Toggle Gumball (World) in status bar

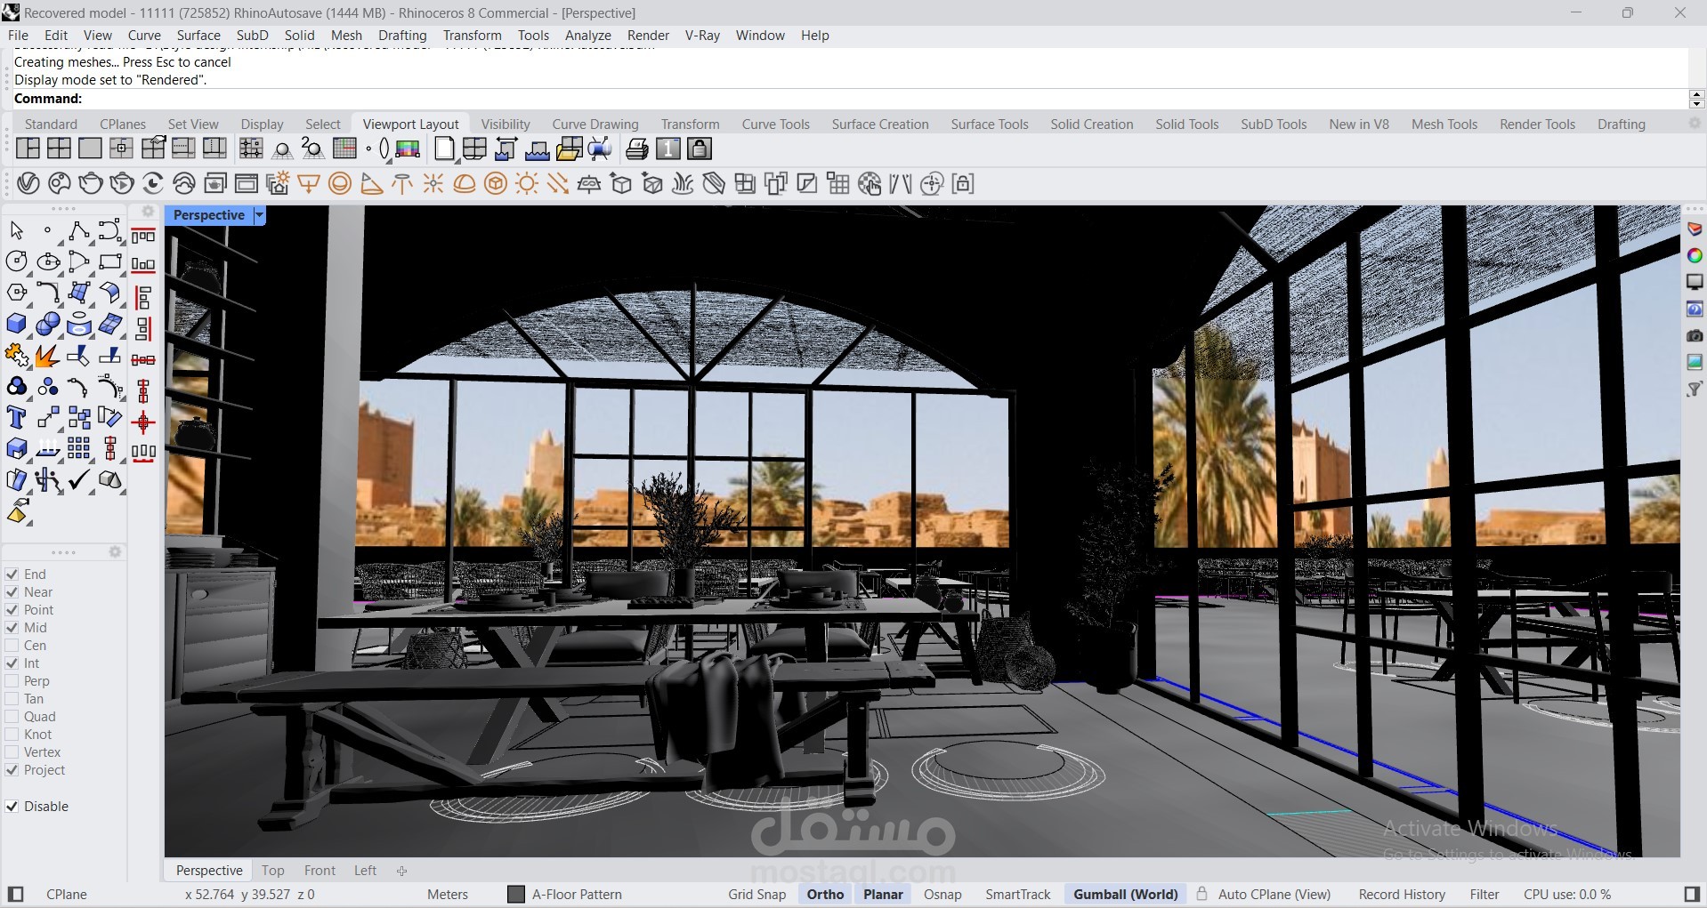point(1126,895)
